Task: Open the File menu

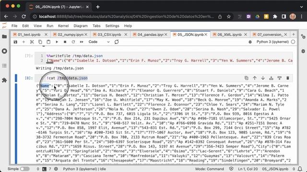Action: pyautogui.click(x=14, y=26)
